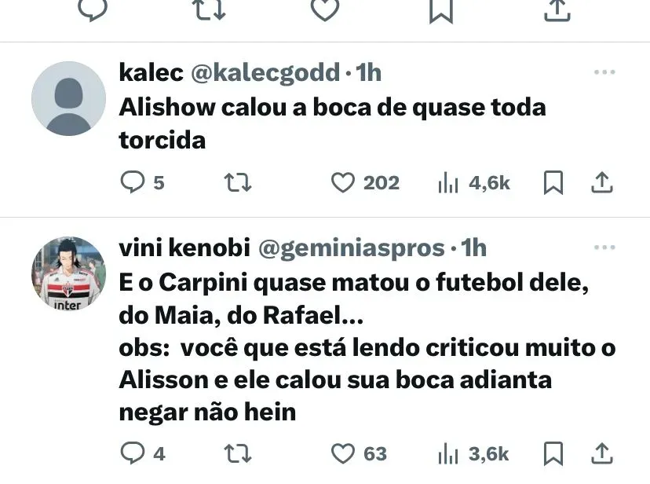Open kalec's default profile avatar

point(69,99)
